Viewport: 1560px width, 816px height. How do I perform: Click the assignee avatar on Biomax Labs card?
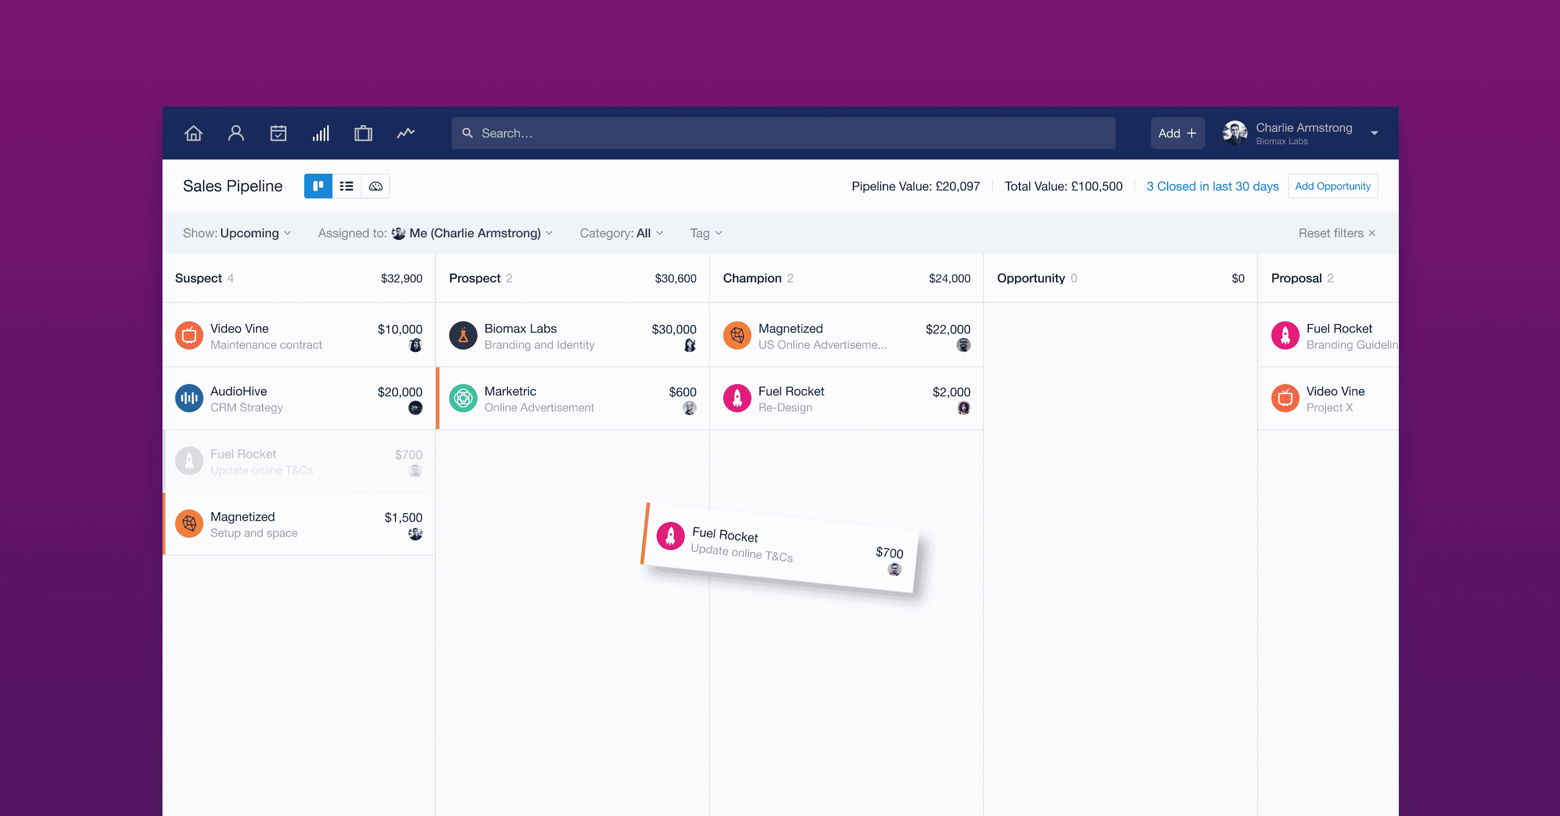[x=689, y=346]
